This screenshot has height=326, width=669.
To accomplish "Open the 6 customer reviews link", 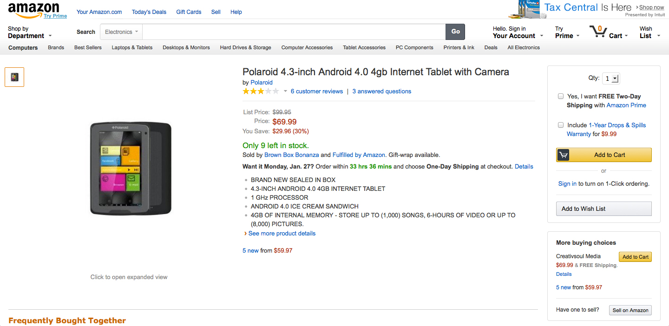I will (x=316, y=91).
